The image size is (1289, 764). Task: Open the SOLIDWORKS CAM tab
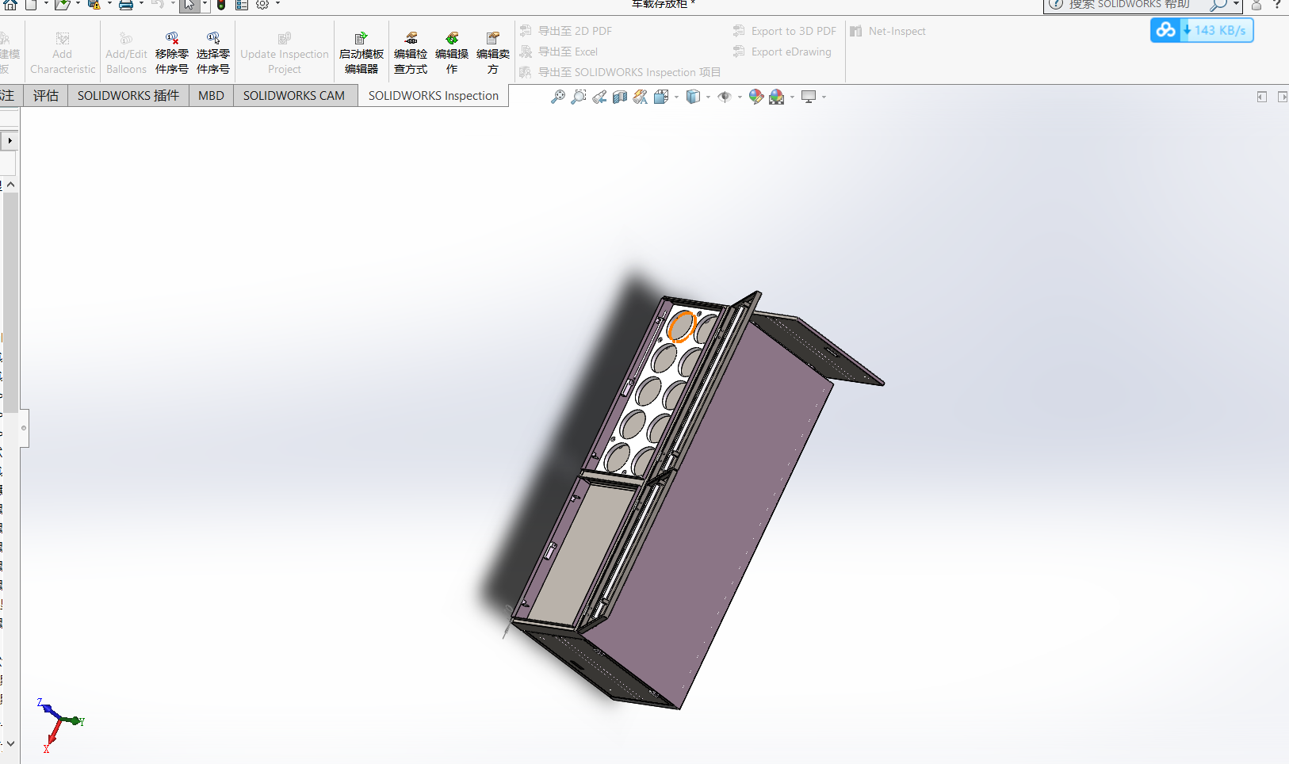pos(294,96)
